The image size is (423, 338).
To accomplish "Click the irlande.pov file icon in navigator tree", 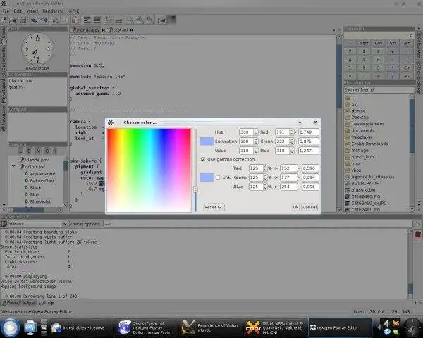I will point(22,160).
